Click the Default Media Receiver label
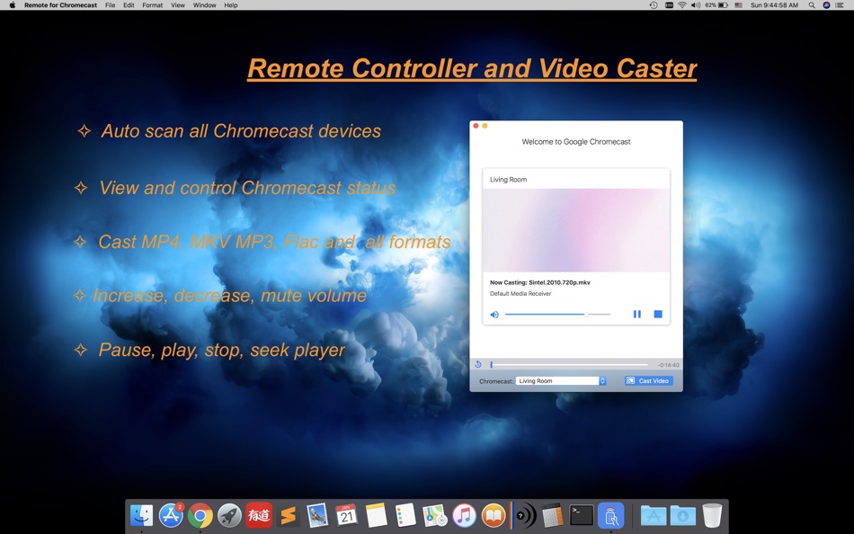This screenshot has height=534, width=854. [520, 294]
